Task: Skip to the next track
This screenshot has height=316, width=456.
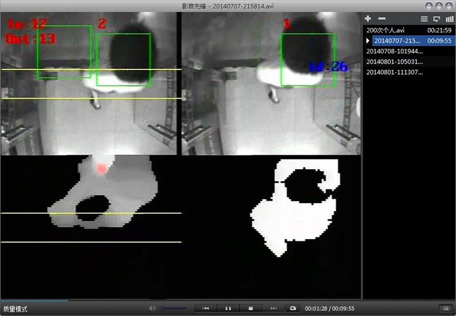Action: coord(273,308)
